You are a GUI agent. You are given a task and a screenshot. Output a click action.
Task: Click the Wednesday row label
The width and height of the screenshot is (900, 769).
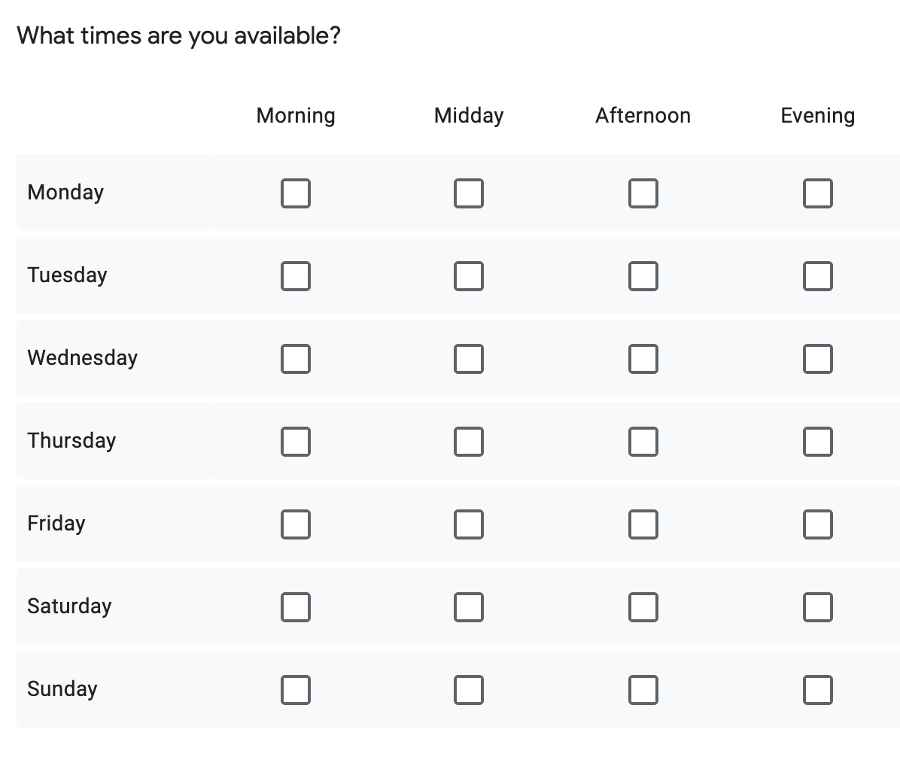(83, 357)
